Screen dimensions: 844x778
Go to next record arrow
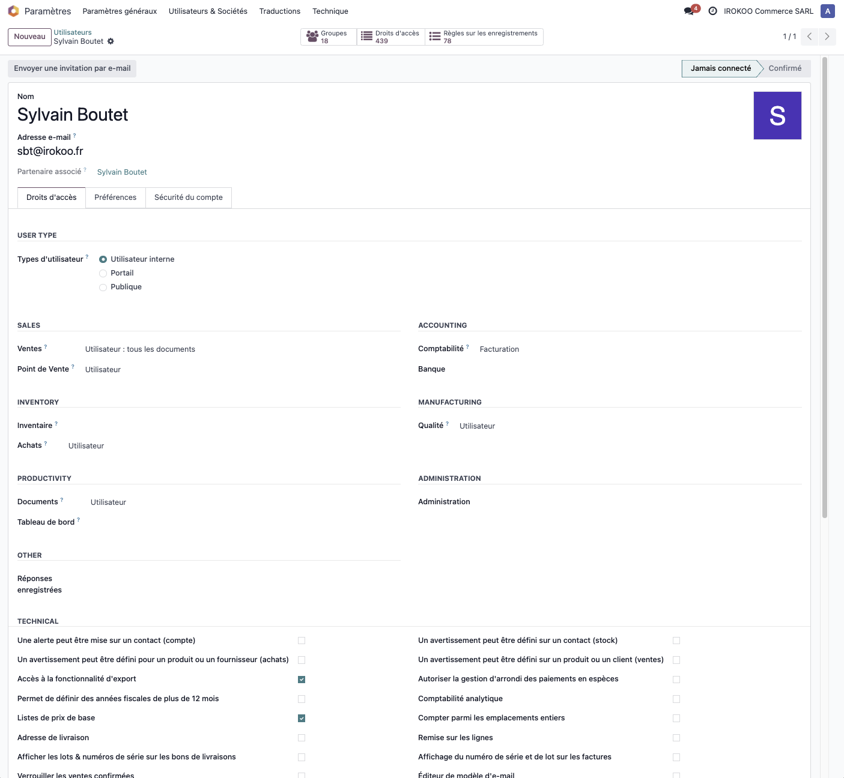coord(827,37)
